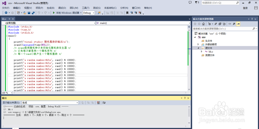Open the 生成(B) menu
Image resolution: width=259 pixels, height=129 pixels.
51,8
